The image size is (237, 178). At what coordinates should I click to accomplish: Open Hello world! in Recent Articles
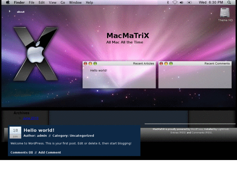click(98, 70)
